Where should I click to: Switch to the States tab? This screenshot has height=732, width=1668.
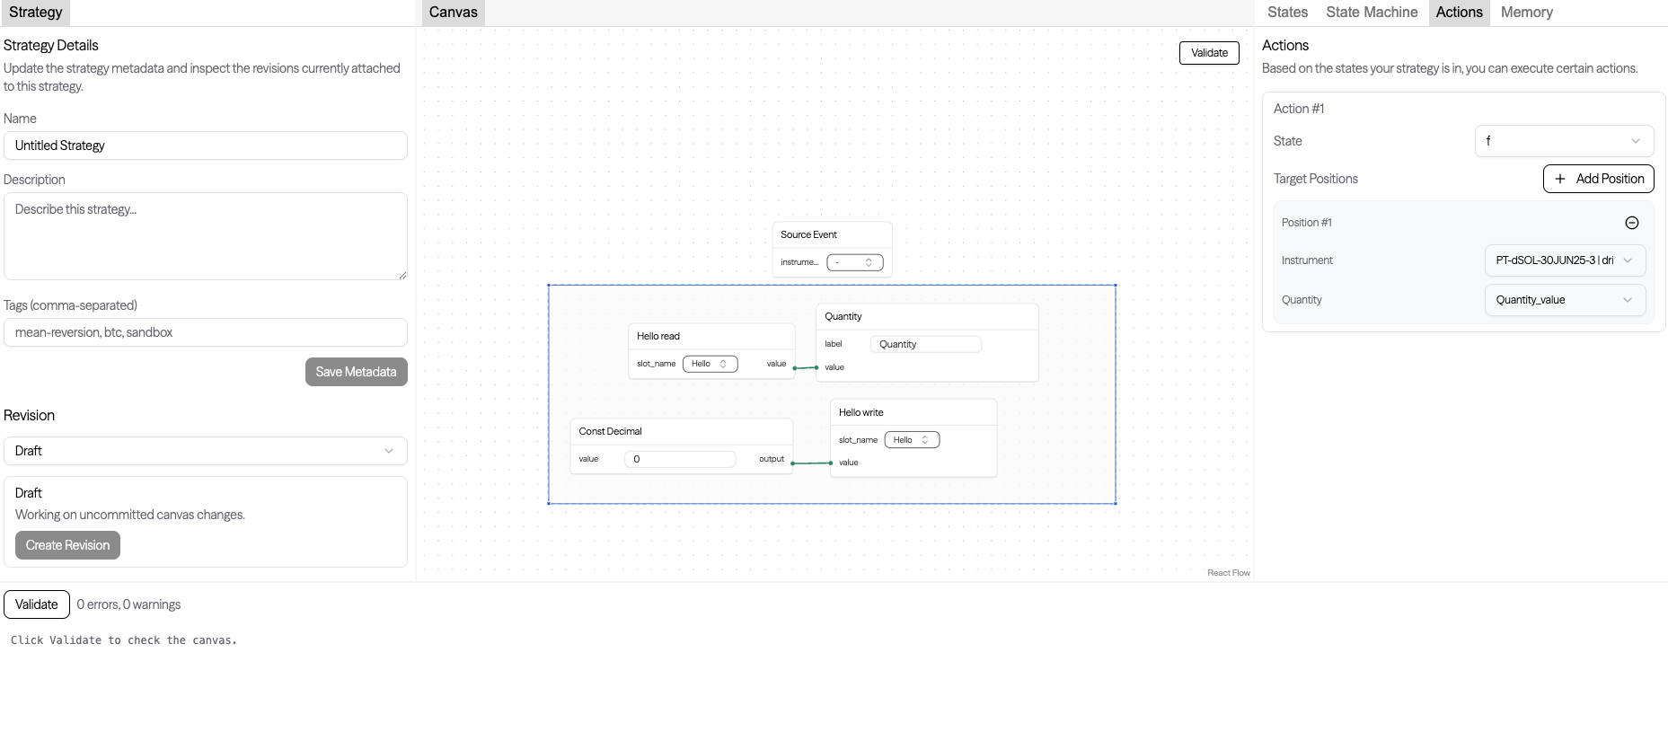click(1287, 13)
